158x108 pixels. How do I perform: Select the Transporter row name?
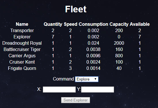pyautogui.click(x=22, y=31)
